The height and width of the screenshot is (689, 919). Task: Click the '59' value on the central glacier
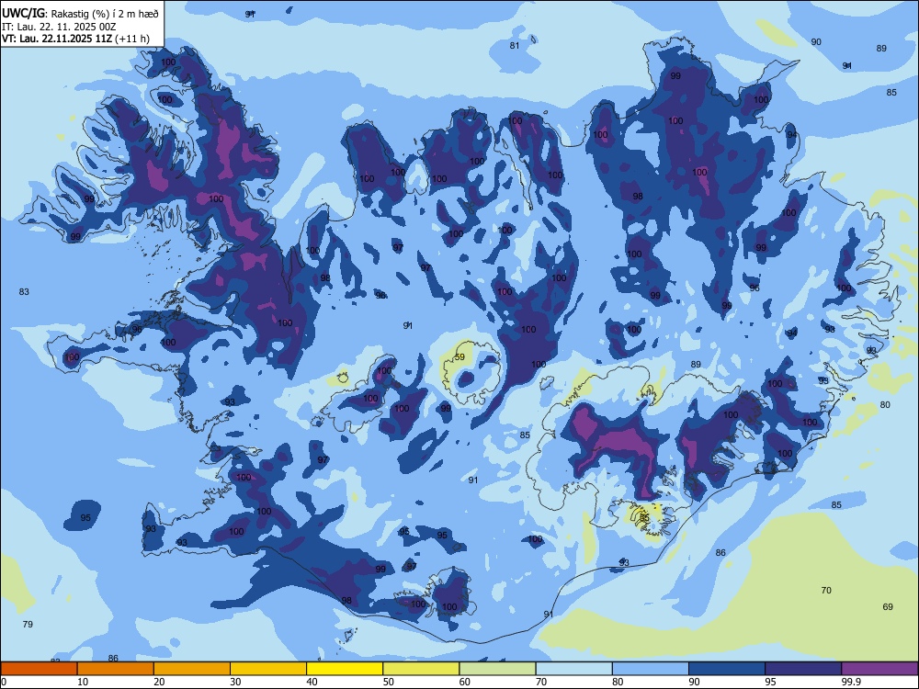click(x=460, y=356)
